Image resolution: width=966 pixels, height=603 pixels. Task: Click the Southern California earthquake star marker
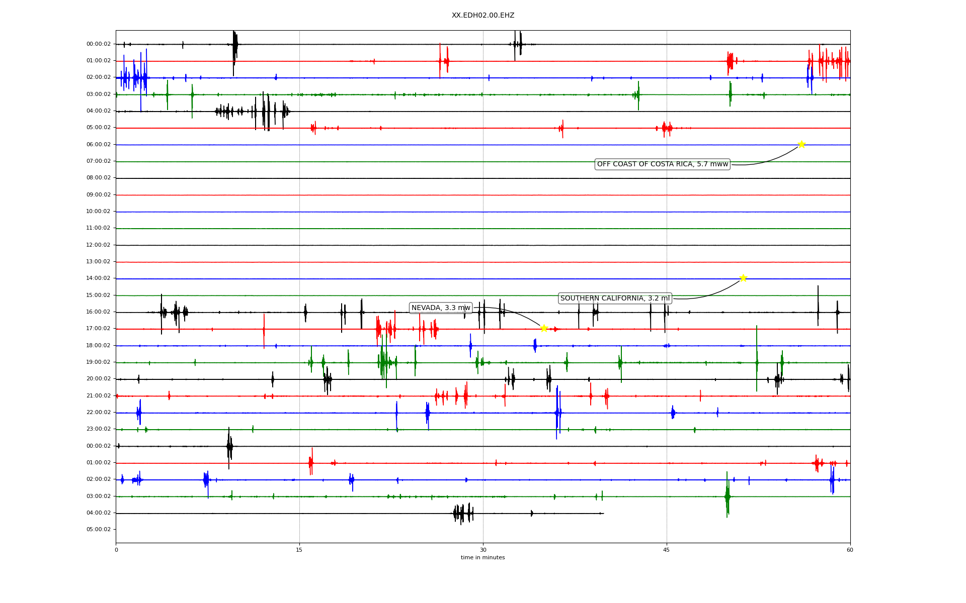point(743,278)
